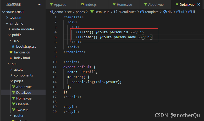Viewport: 204px width, 121px height.
Task: Click JS icon on index.js tab
Action: click(82, 4)
